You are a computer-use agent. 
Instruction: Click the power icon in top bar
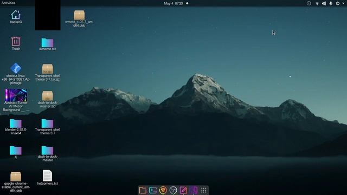[x=338, y=3]
